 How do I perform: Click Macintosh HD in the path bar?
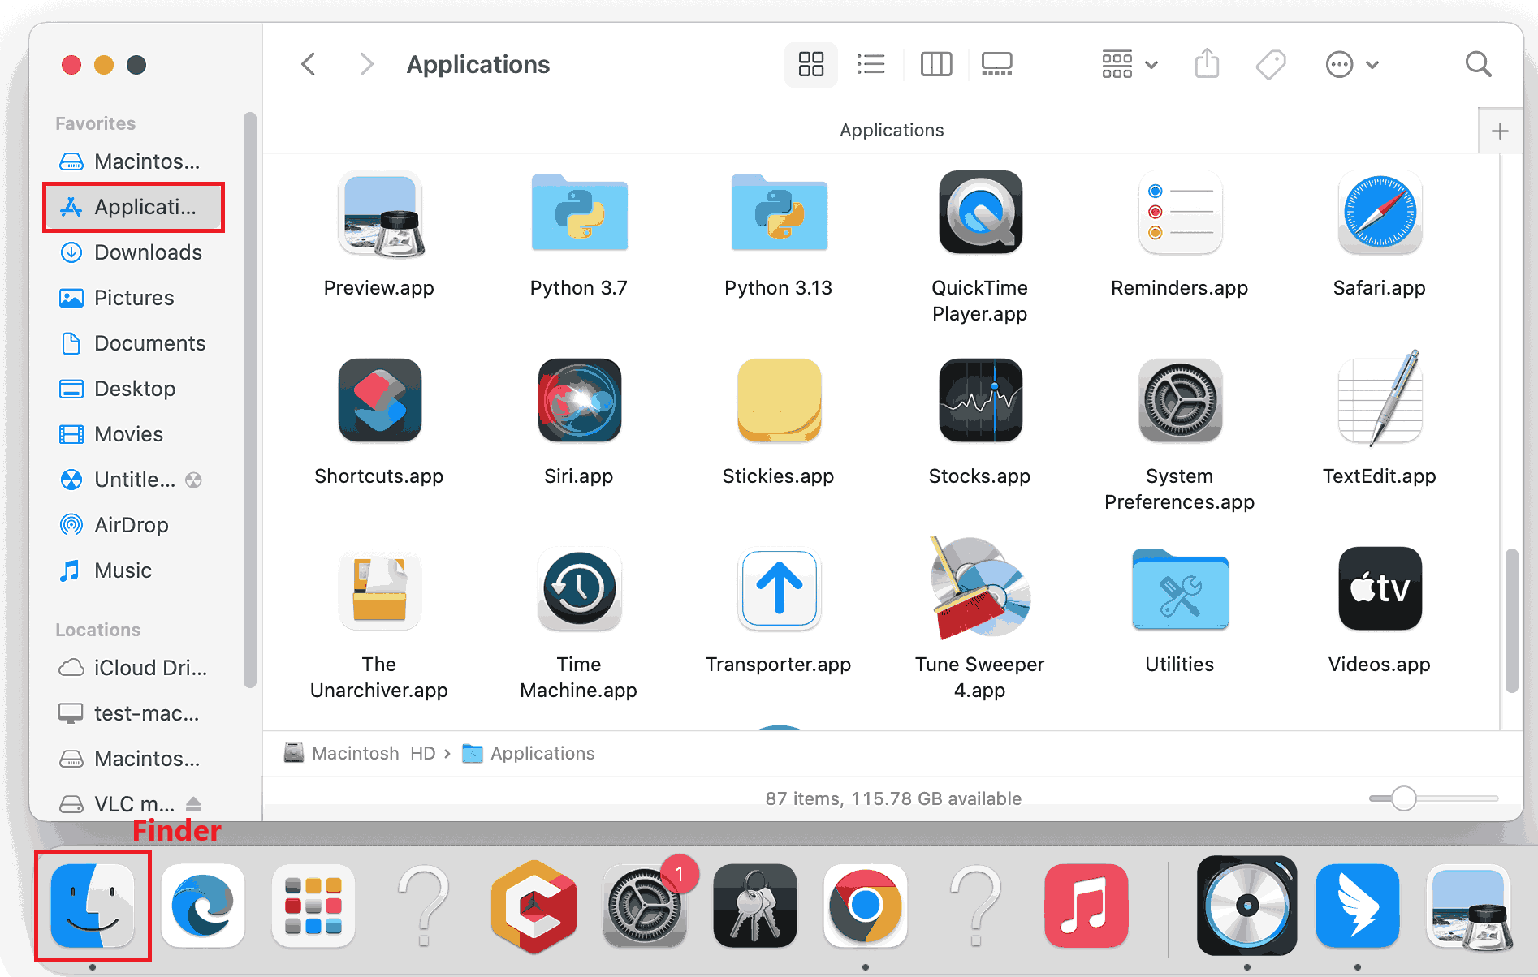pyautogui.click(x=360, y=754)
